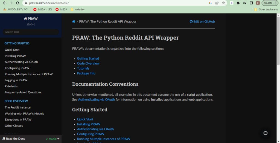
Task: Open Logging in PRAW sidebar item
Action: (x=16, y=80)
